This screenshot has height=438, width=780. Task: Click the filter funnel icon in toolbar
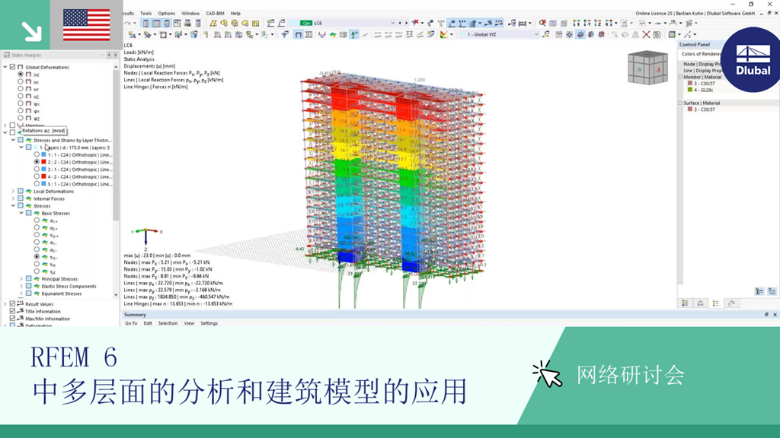point(285,34)
